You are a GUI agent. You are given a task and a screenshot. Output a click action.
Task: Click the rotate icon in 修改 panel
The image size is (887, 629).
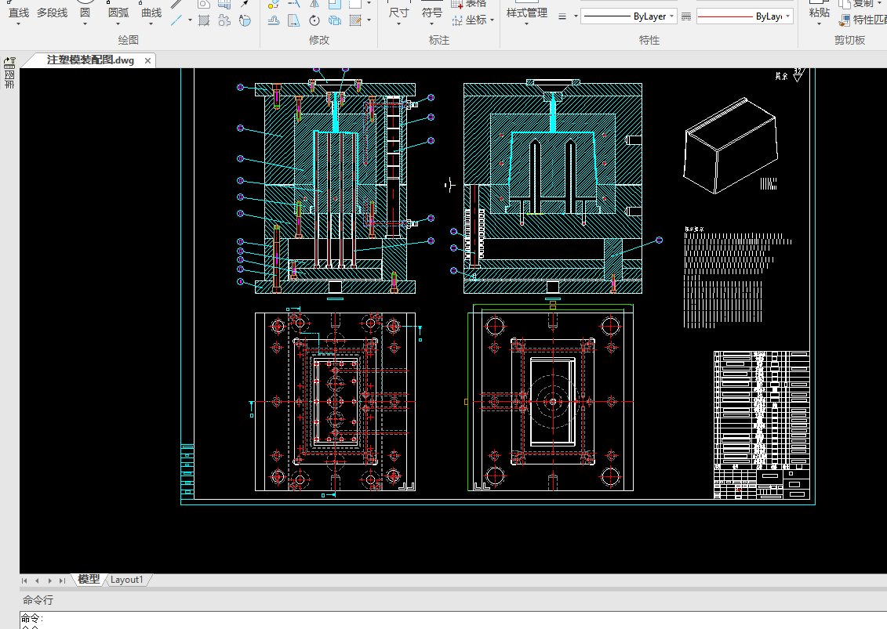[x=314, y=20]
